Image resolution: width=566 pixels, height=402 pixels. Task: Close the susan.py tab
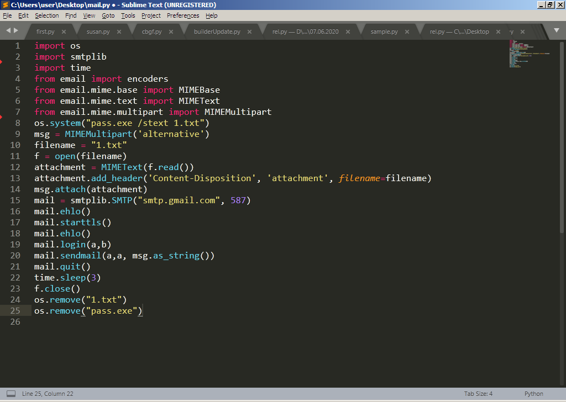[x=119, y=31]
